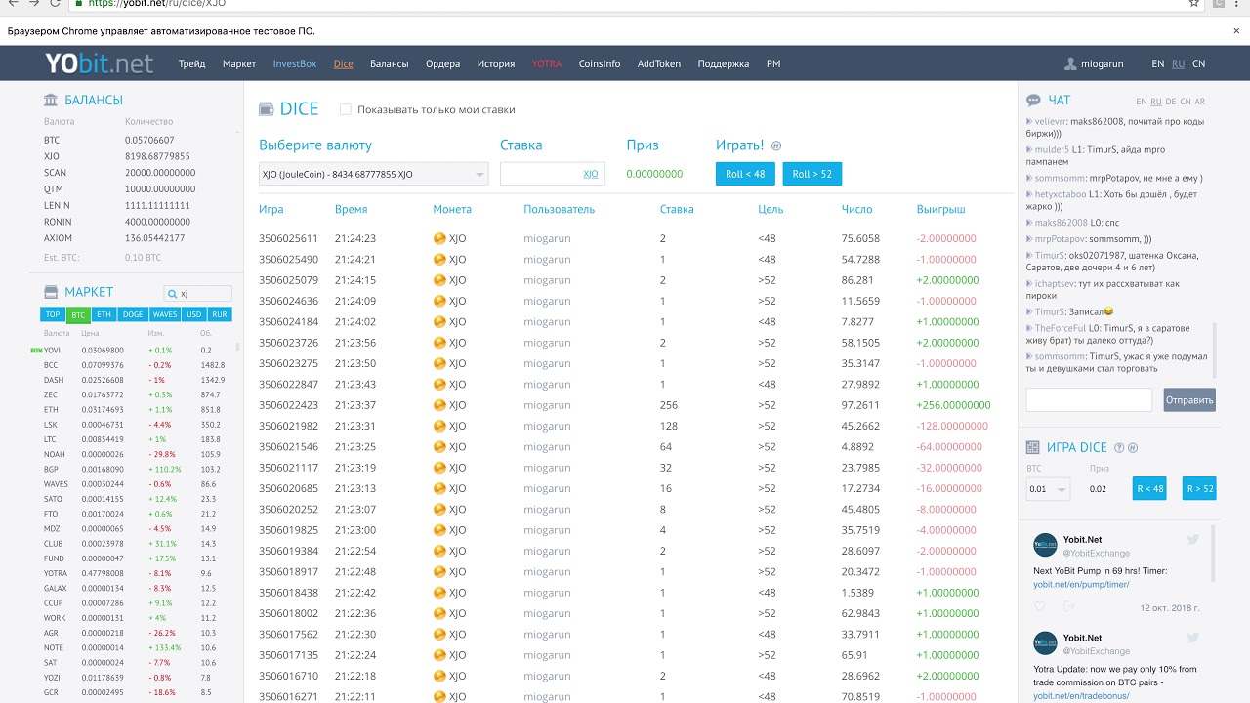Click the Yobit.Net avatar on the pump tweet
Image resolution: width=1250 pixels, height=703 pixels.
pyautogui.click(x=1045, y=545)
